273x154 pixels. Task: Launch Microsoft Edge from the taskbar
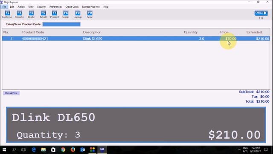point(34,150)
